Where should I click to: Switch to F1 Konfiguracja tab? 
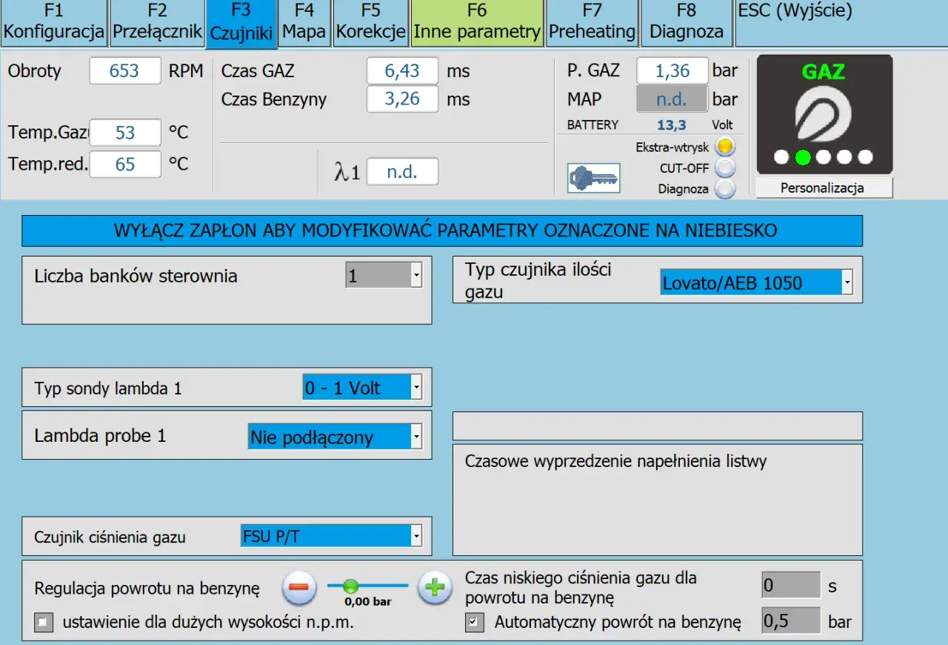[53, 21]
